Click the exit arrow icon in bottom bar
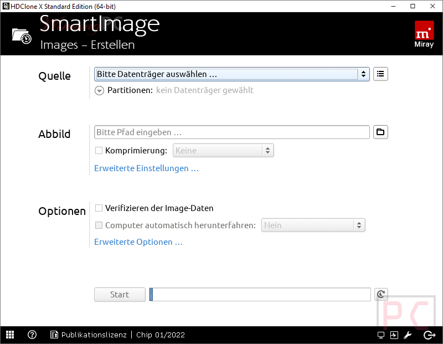The image size is (443, 344). pos(430,335)
